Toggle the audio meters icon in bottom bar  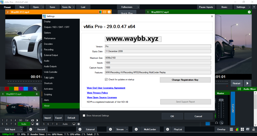(237, 129)
